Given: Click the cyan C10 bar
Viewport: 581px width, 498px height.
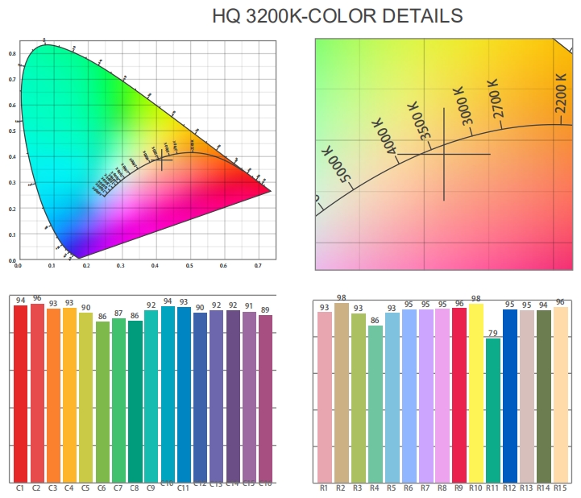Looking at the screenshot, I should (x=168, y=393).
